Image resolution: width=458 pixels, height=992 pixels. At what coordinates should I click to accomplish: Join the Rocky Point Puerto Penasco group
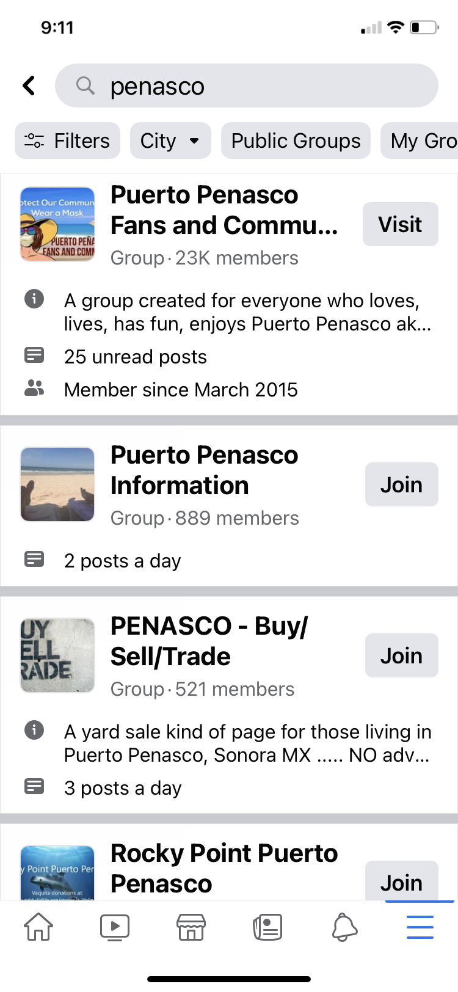402,880
